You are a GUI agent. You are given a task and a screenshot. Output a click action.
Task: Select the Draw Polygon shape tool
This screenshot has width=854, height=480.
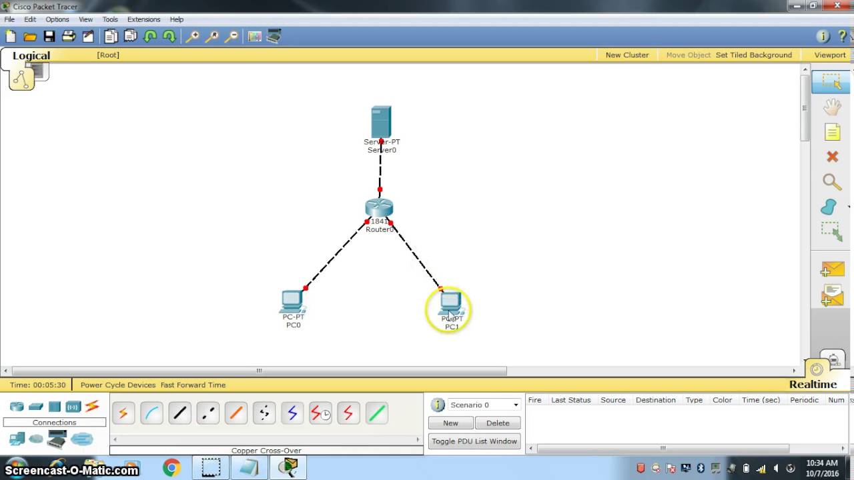[829, 207]
